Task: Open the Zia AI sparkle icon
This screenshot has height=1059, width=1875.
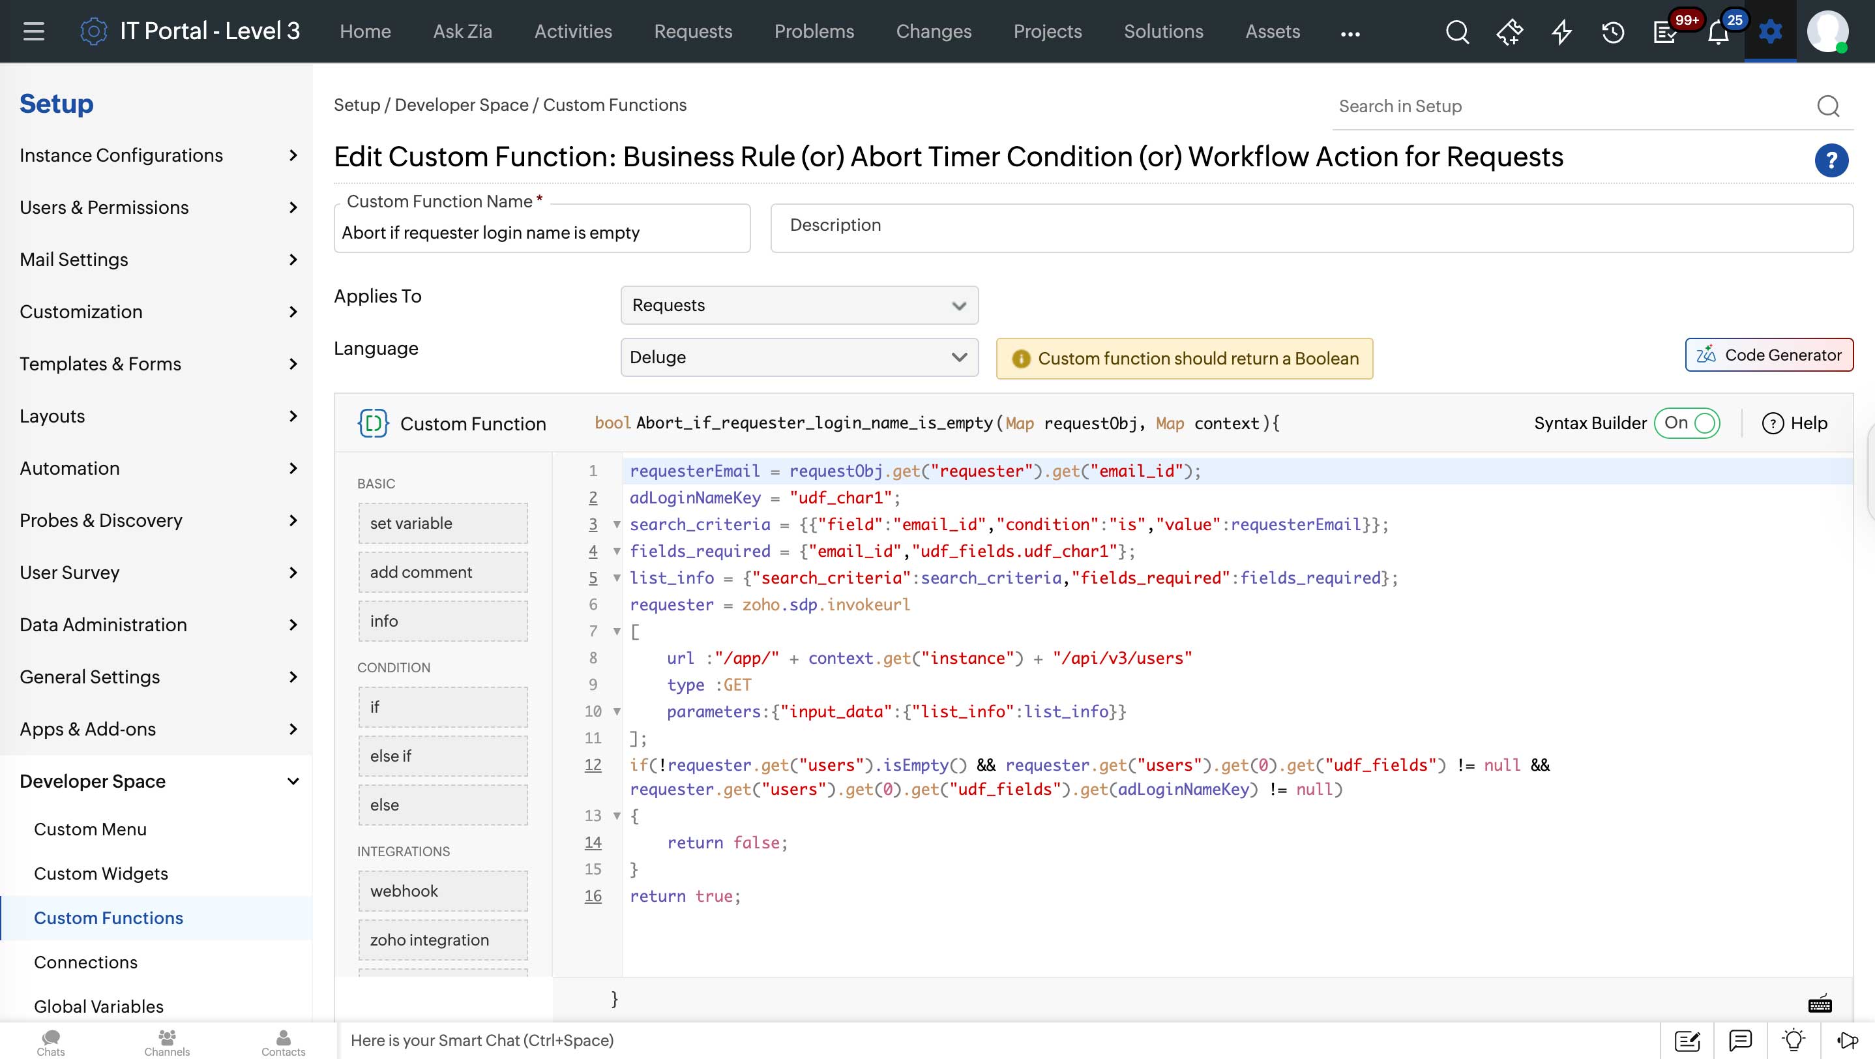Action: click(1510, 32)
